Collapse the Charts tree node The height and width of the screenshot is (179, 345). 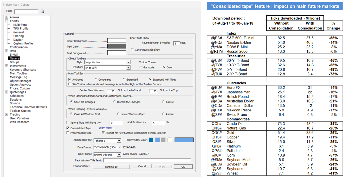coord(6,21)
